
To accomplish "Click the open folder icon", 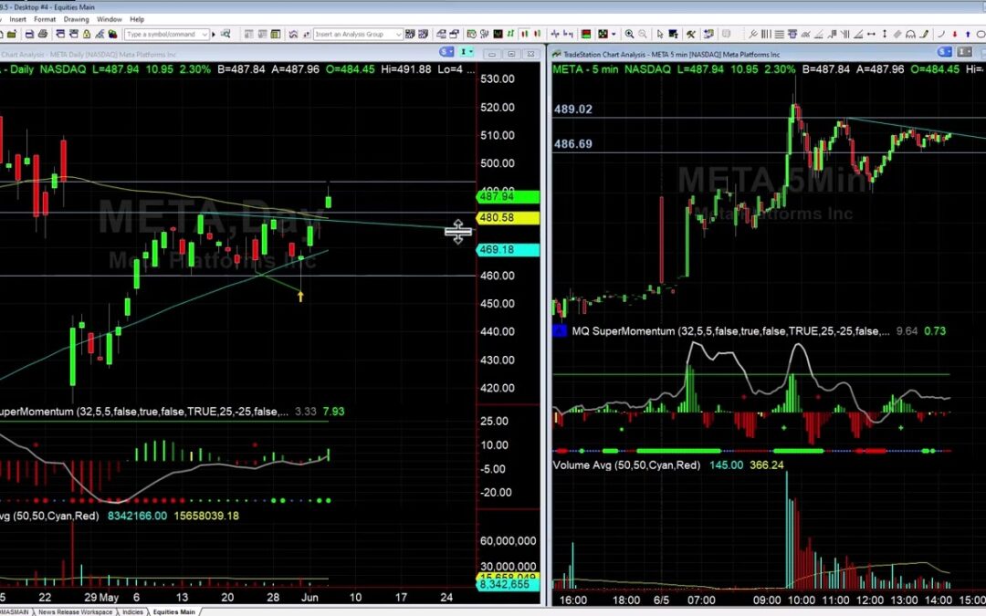I will [x=12, y=34].
